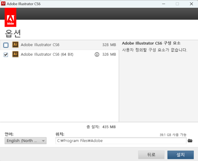This screenshot has height=161, width=198.
Task: Open the language dropdown showing English (North ...
Action: tap(25, 141)
